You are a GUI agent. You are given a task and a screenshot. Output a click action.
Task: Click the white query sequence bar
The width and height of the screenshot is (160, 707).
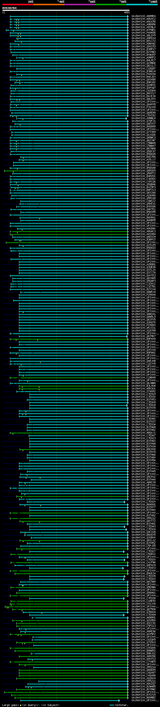66,11
